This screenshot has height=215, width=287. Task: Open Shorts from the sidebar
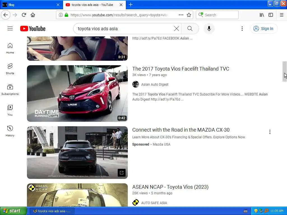coord(10,69)
